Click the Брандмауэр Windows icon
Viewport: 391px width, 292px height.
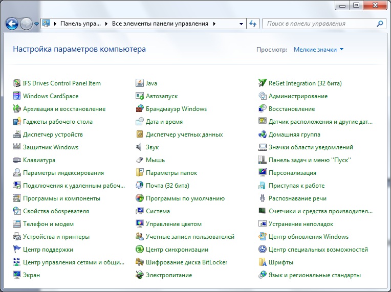coord(140,108)
